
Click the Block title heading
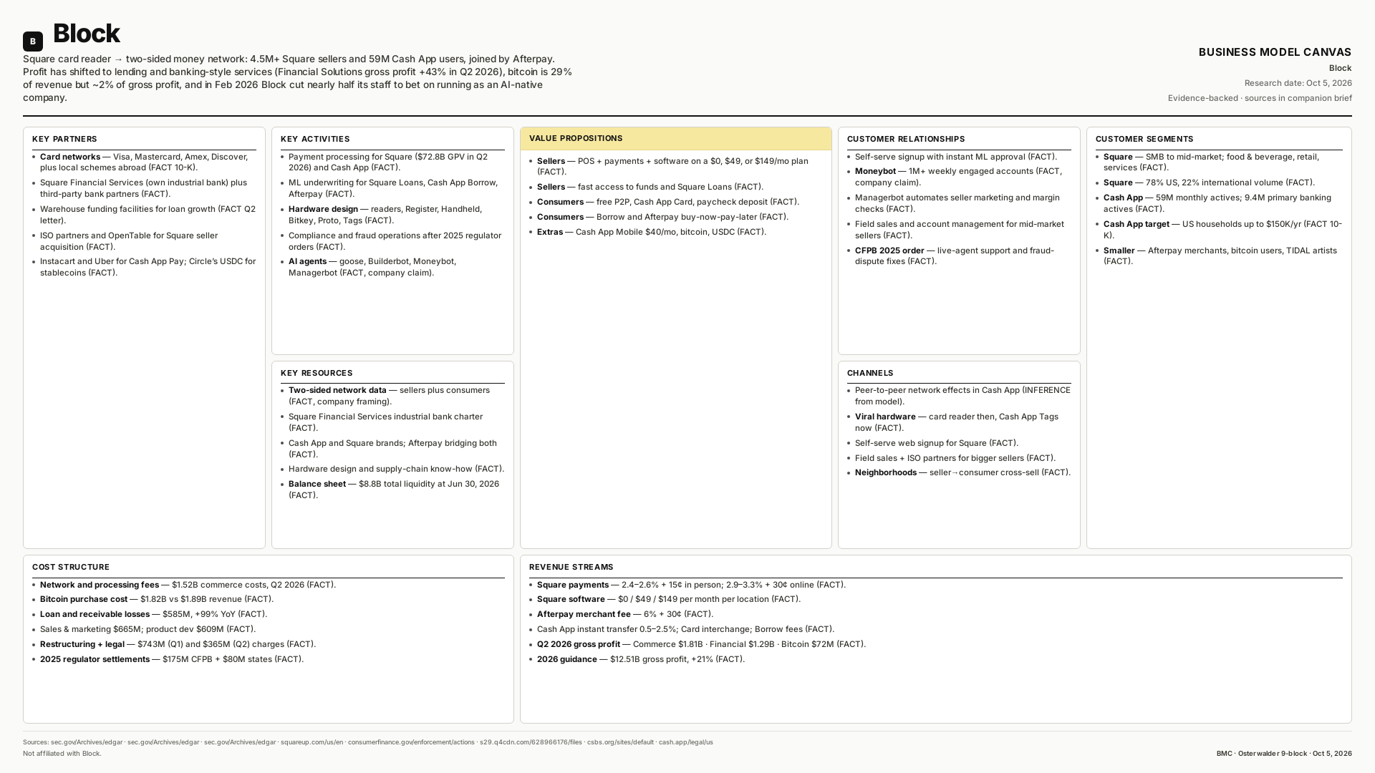pos(86,34)
